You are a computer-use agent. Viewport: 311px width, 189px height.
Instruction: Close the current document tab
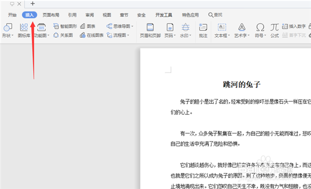[19, 4]
